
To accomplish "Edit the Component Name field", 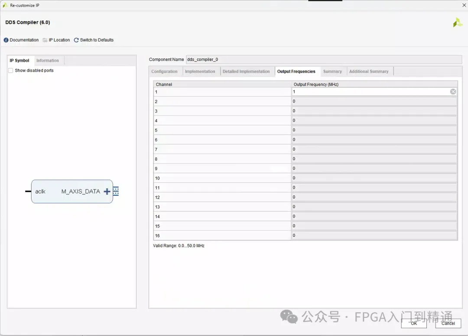I will point(260,59).
